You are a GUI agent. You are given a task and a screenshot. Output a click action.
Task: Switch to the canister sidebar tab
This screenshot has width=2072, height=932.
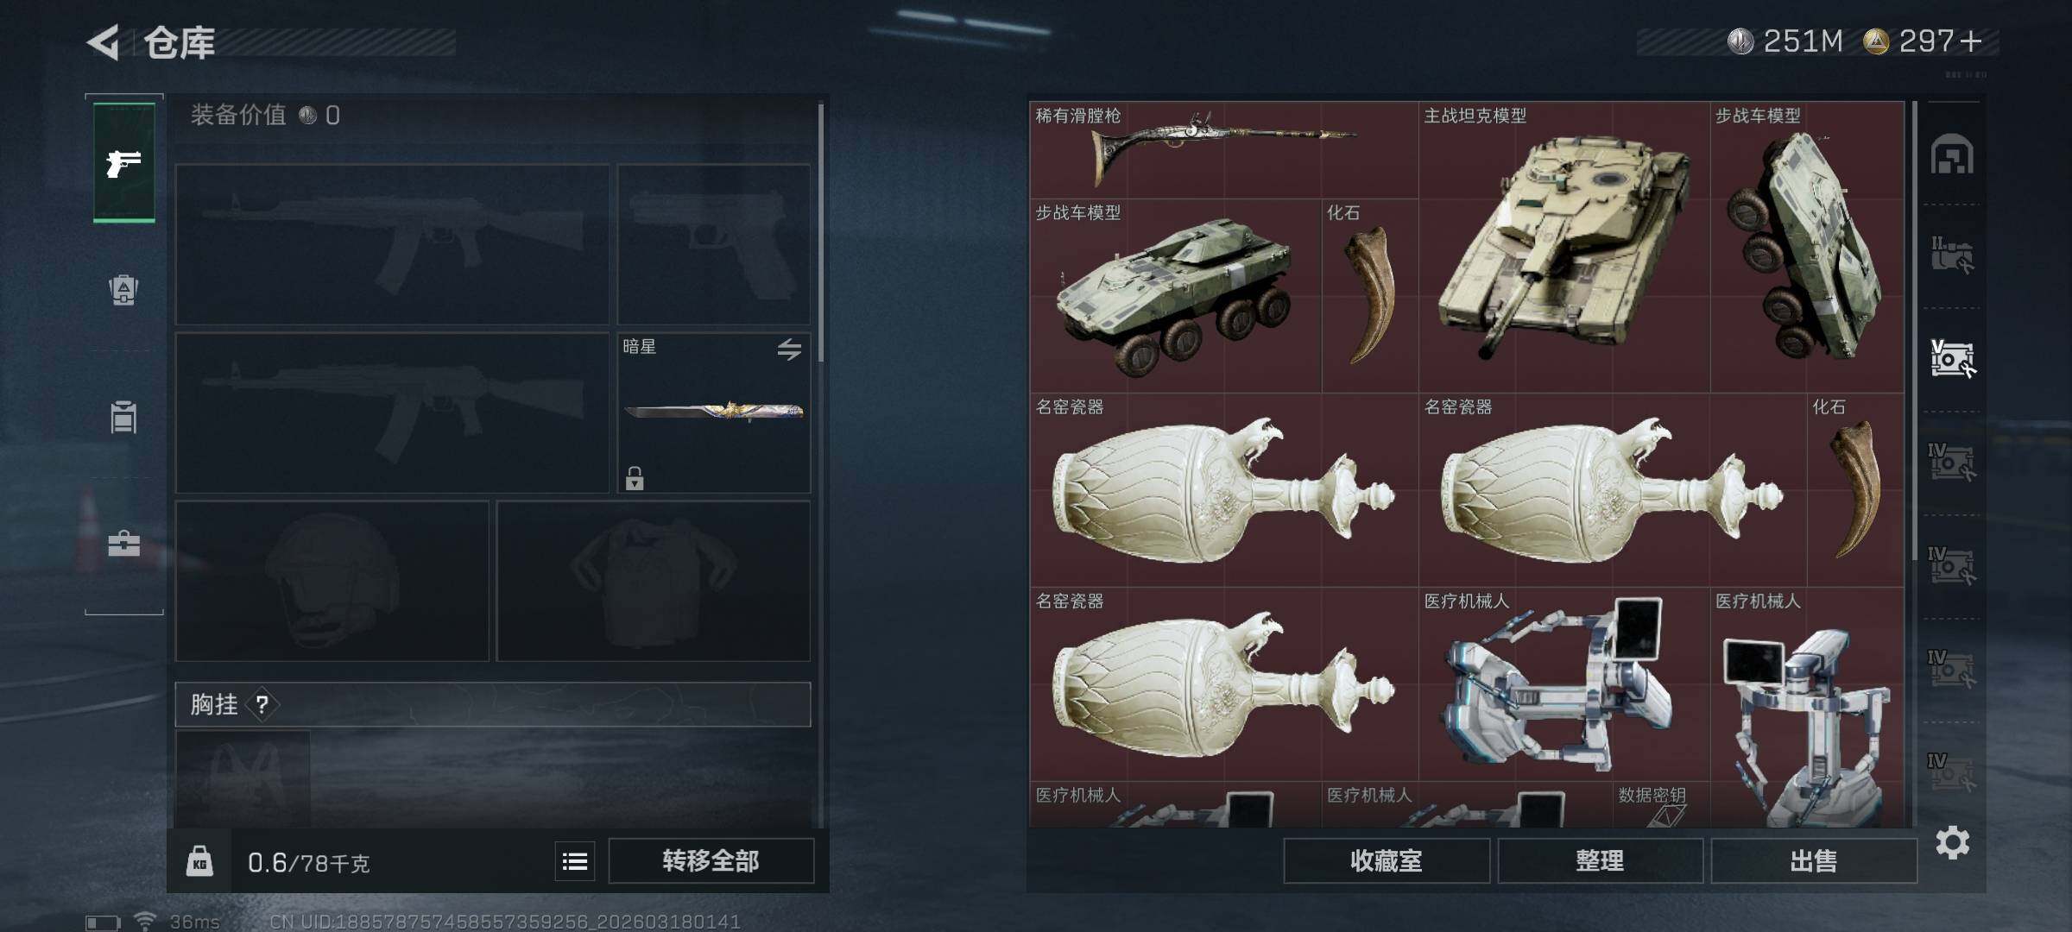click(x=123, y=417)
